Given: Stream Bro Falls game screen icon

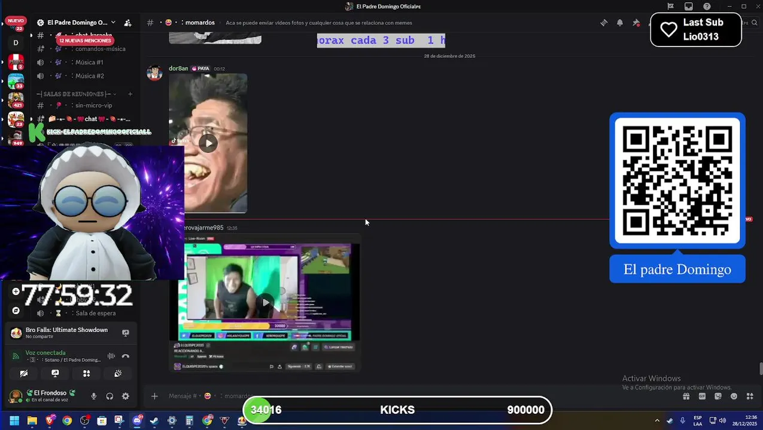Looking at the screenshot, I should point(126,333).
